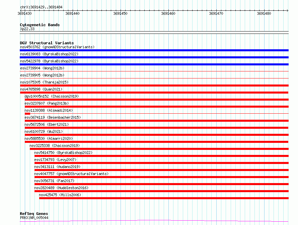Click ruler coordinate 3691470
This screenshot has height=225, width=298.
pos(216,13)
